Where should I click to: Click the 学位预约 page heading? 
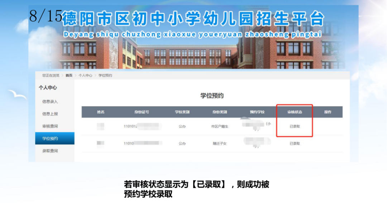(212, 95)
